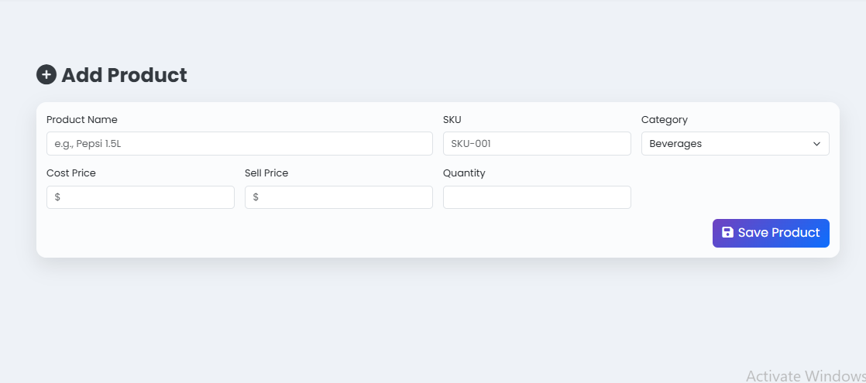This screenshot has height=383, width=866.
Task: Click the floppy disk icon on Save Product
Action: point(727,233)
